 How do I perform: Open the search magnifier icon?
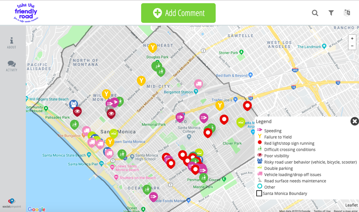tap(315, 13)
